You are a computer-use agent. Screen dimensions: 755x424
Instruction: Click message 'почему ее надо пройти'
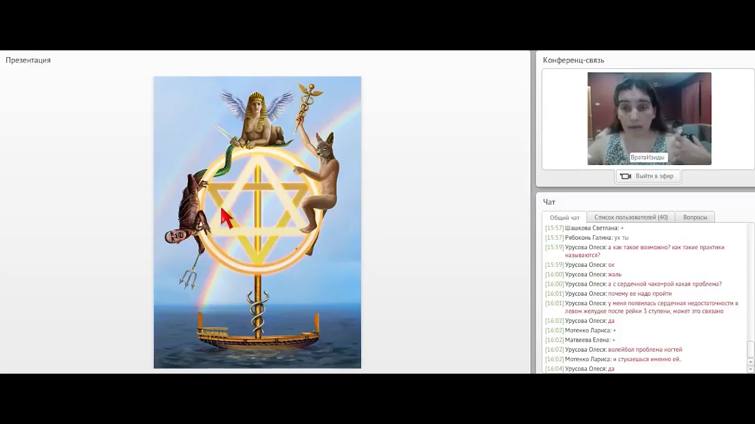tap(608, 293)
